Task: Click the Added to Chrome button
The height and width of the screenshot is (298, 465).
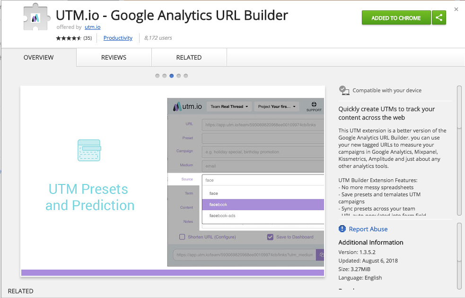Action: [x=396, y=18]
